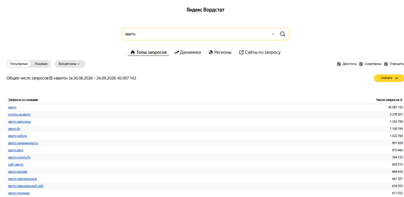Open the авито квартиры link

coord(19,122)
